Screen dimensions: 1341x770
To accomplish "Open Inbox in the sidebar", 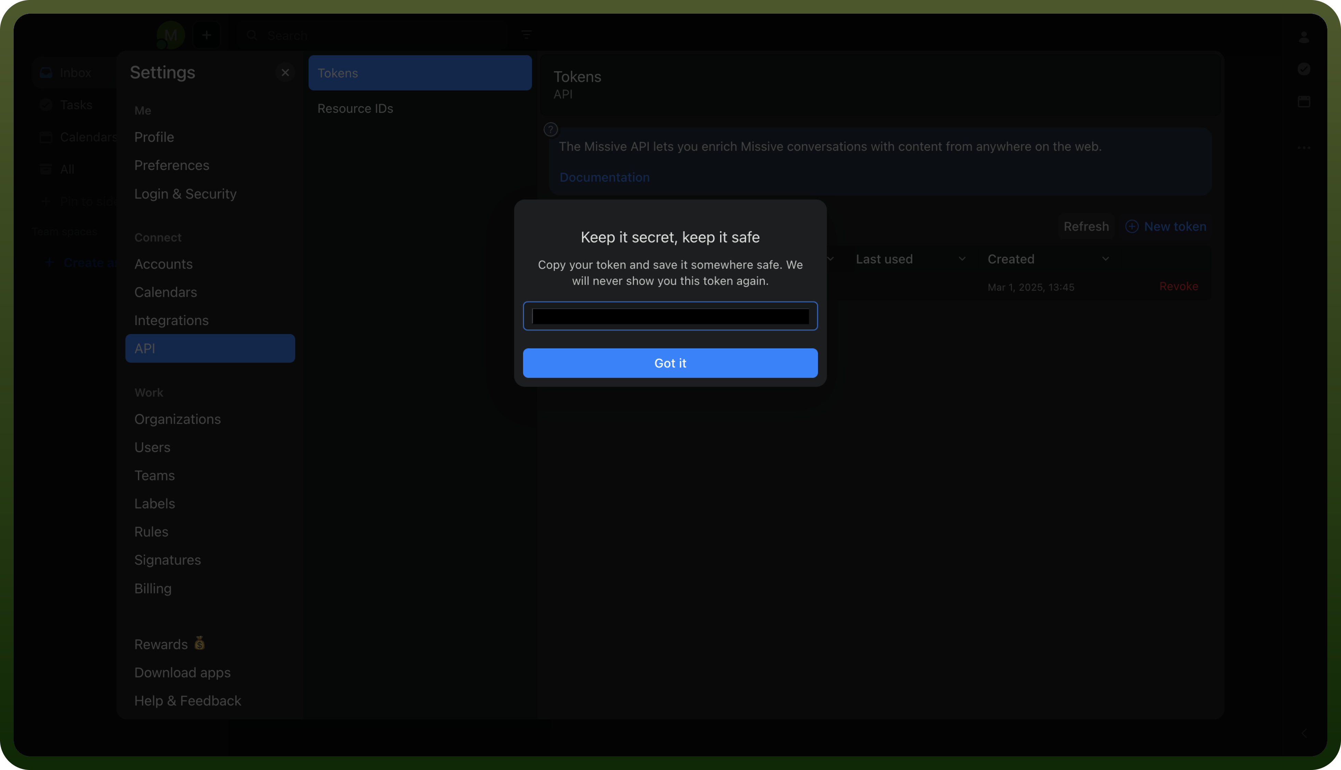I will pos(75,73).
